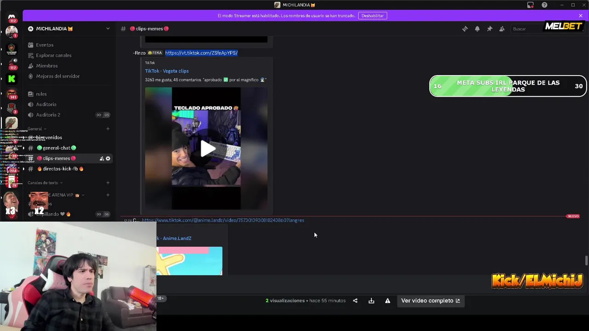Open the Help question mark icon
This screenshot has width=589, height=331.
tap(544, 5)
